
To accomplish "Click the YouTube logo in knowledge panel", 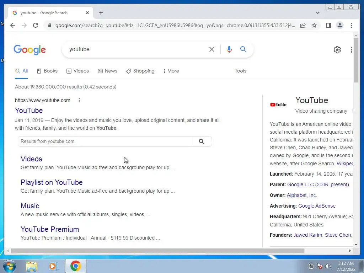I will pyautogui.click(x=278, y=105).
